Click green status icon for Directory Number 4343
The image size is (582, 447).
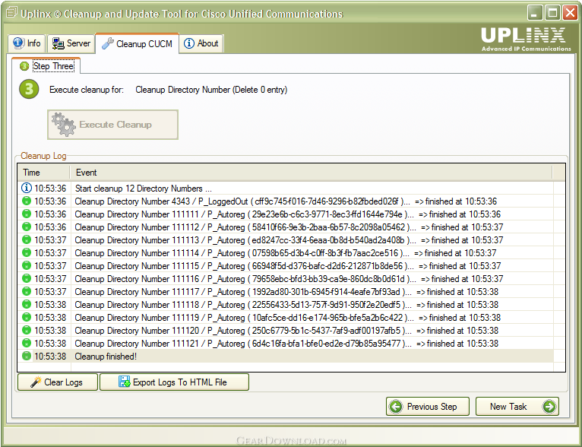[27, 201]
